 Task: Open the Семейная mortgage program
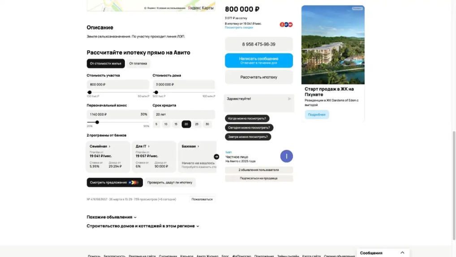108,157
